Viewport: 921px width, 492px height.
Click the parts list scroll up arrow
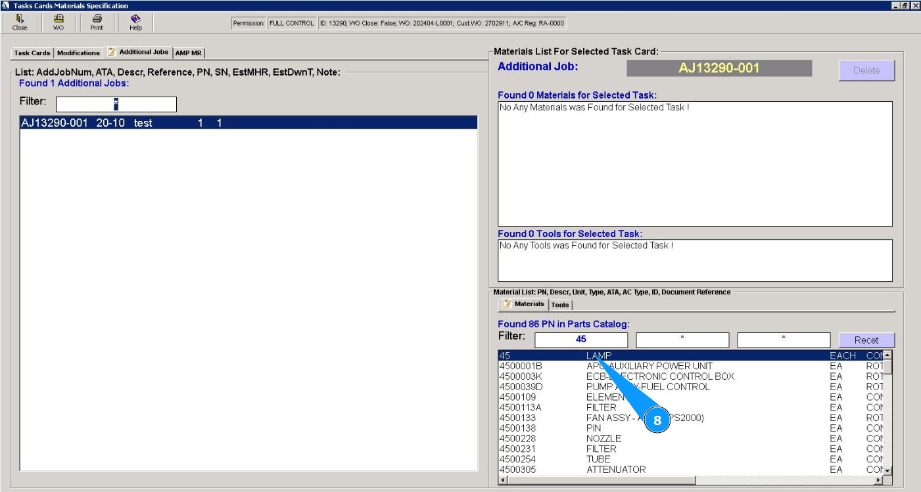[x=887, y=355]
